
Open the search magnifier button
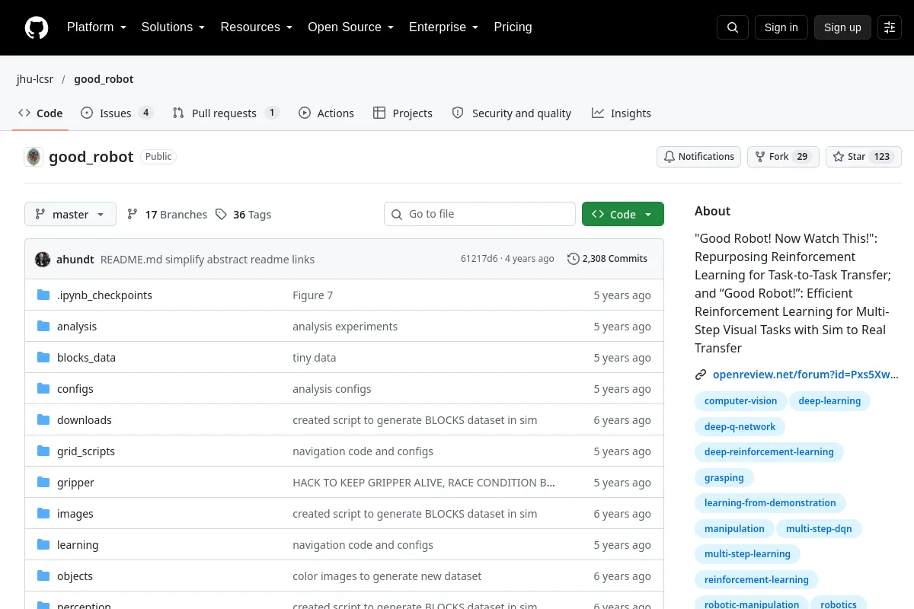[733, 27]
